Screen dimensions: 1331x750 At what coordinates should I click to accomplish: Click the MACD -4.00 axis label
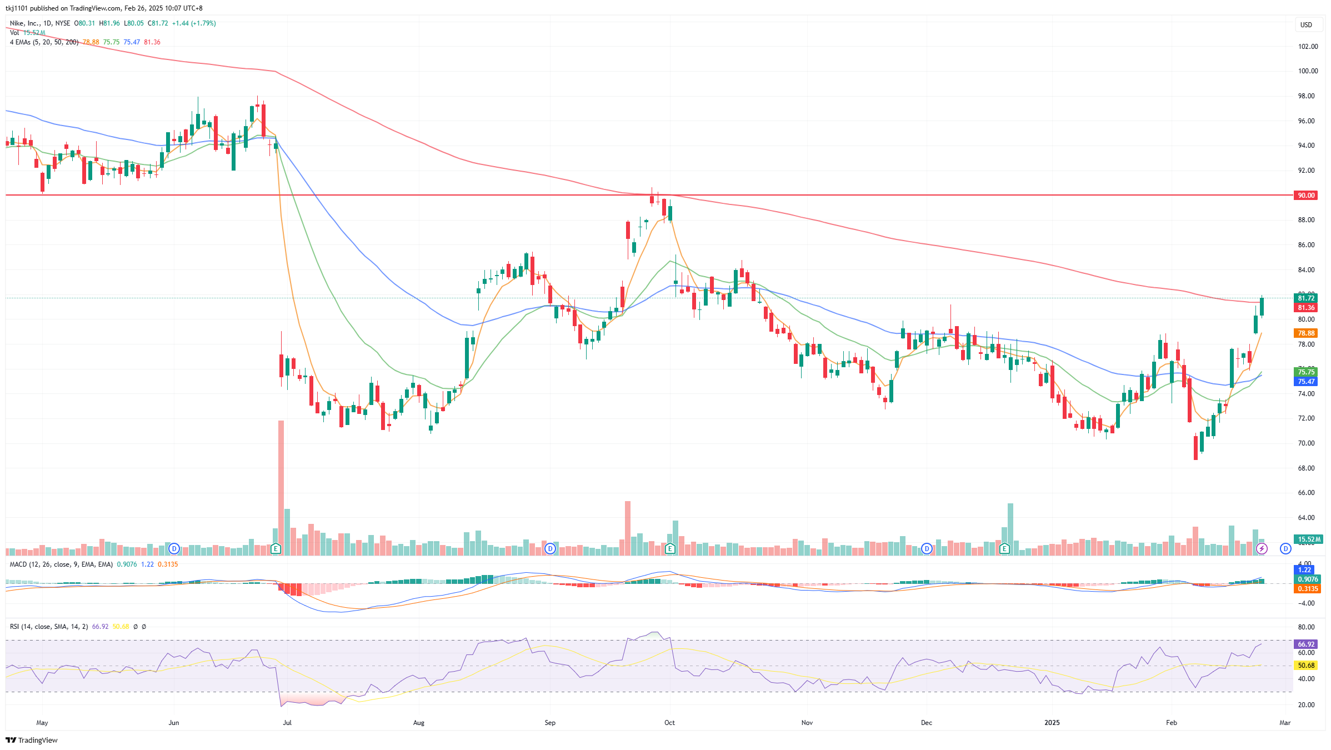(1306, 603)
